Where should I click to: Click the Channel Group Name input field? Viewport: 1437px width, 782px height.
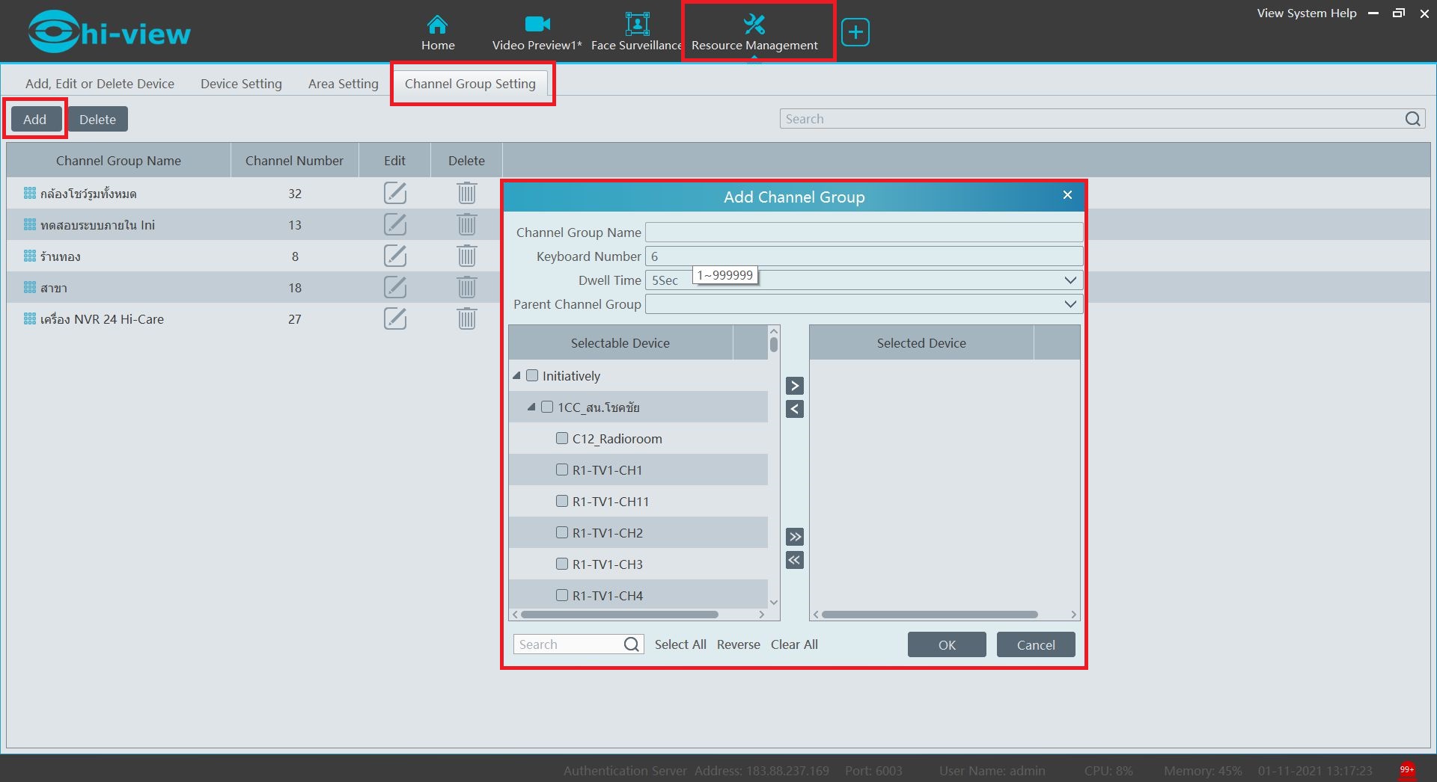pos(863,233)
